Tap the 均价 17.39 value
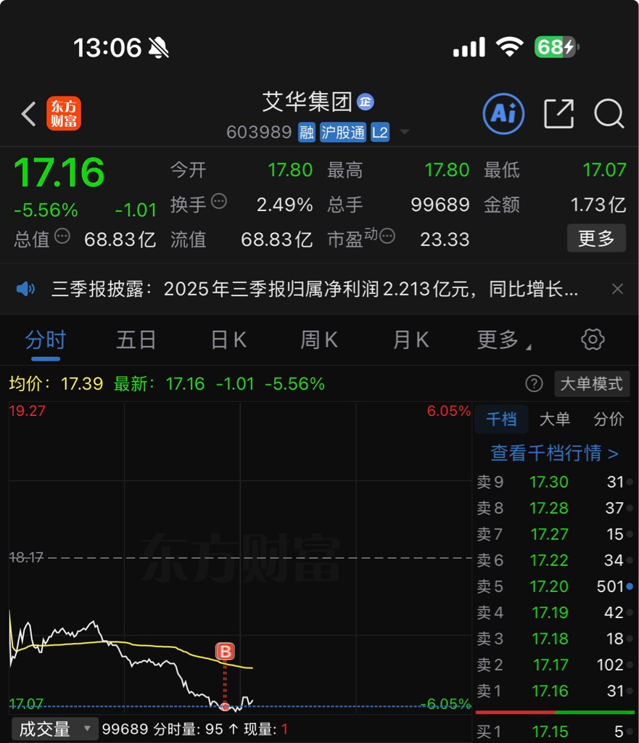The image size is (639, 743). pos(82,383)
